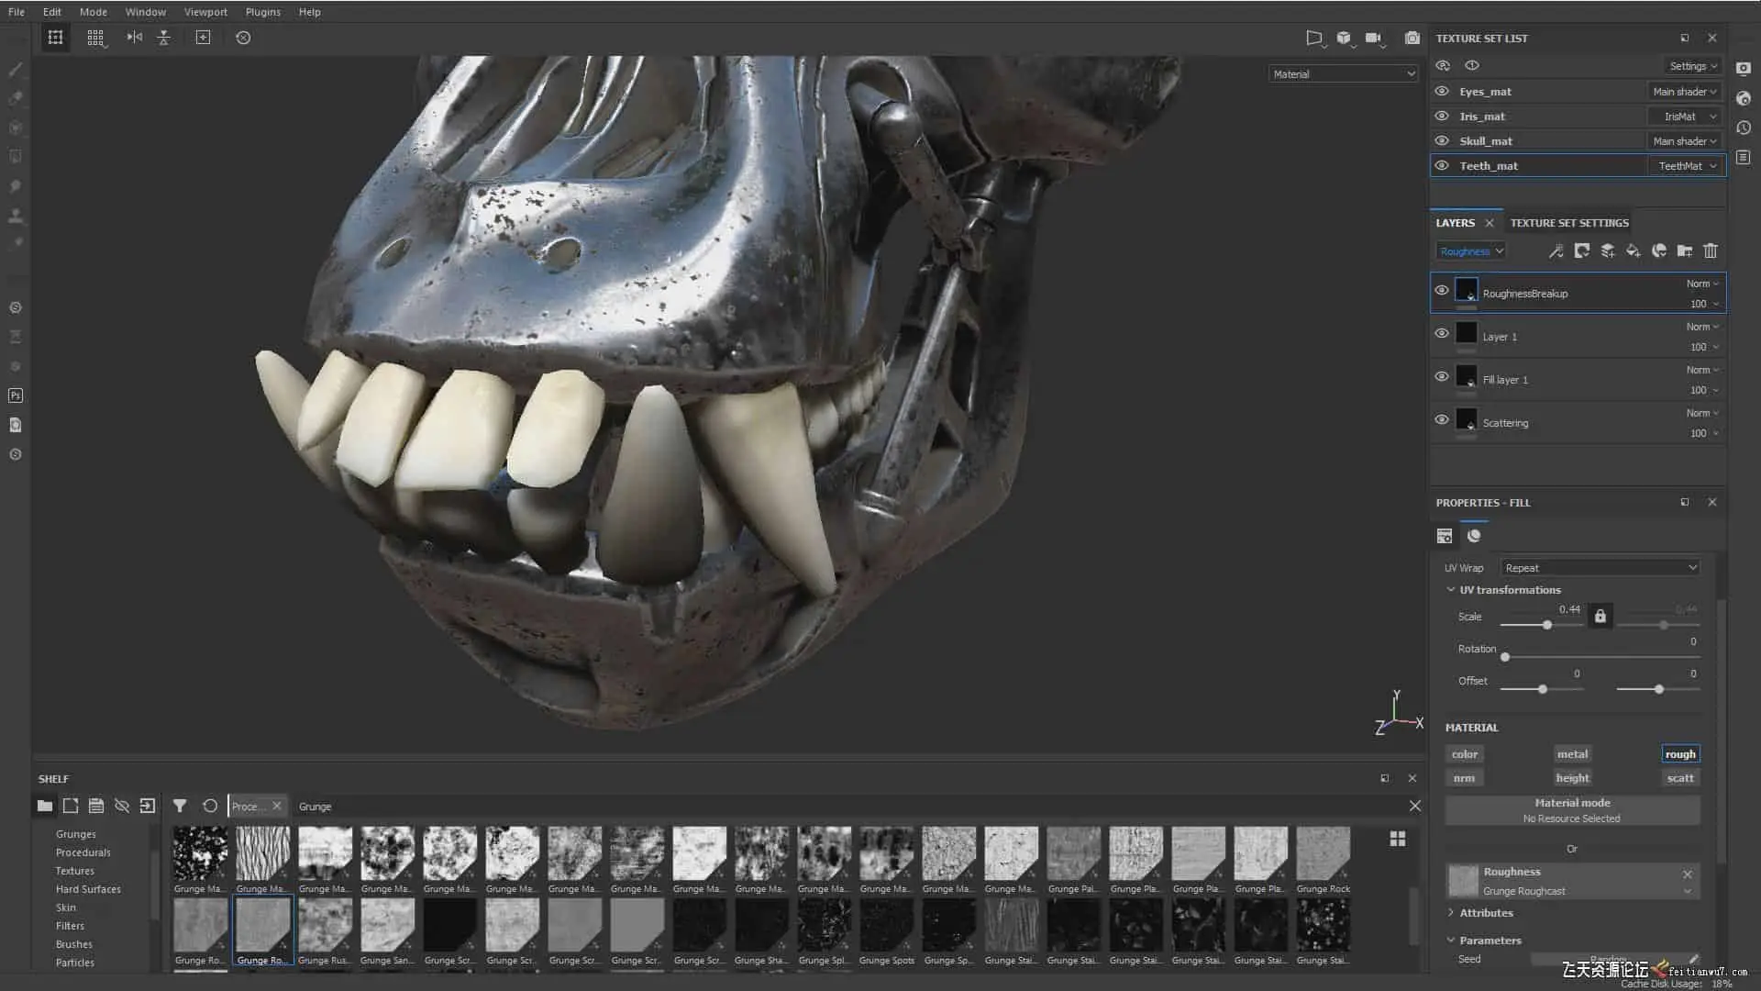Hide the Scattering layer
The image size is (1761, 991).
pos(1442,420)
